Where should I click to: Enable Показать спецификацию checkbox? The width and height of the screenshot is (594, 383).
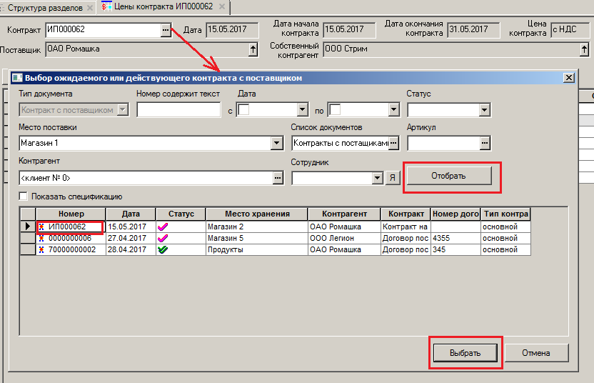pyautogui.click(x=24, y=197)
